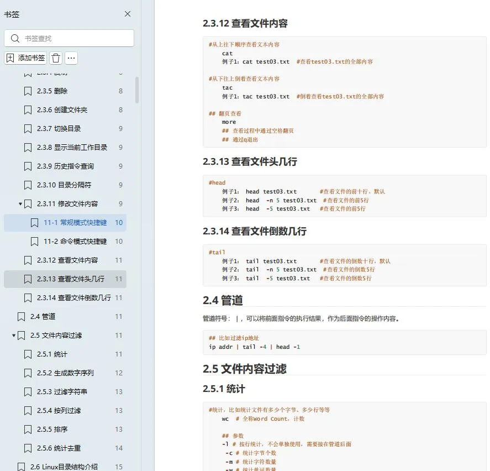
Task: Open bookmark 2.3.14 查看文件倒数几行
Action: [x=65, y=298]
